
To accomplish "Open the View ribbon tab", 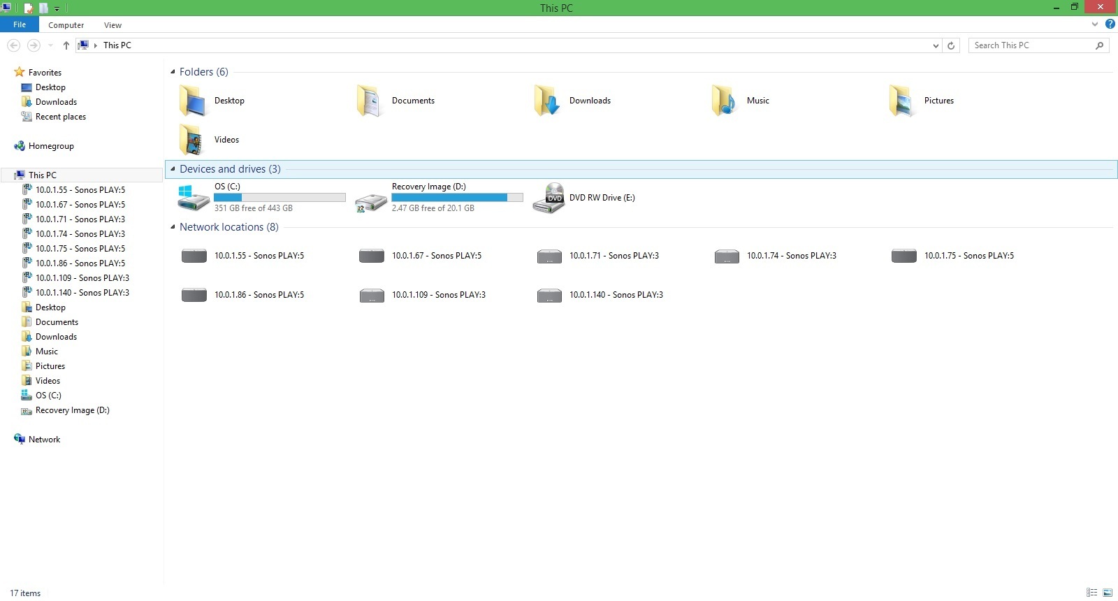I will click(112, 25).
